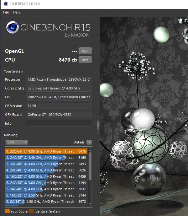Run the OpenGL benchmark
This screenshot has width=188, height=216.
tap(85, 51)
